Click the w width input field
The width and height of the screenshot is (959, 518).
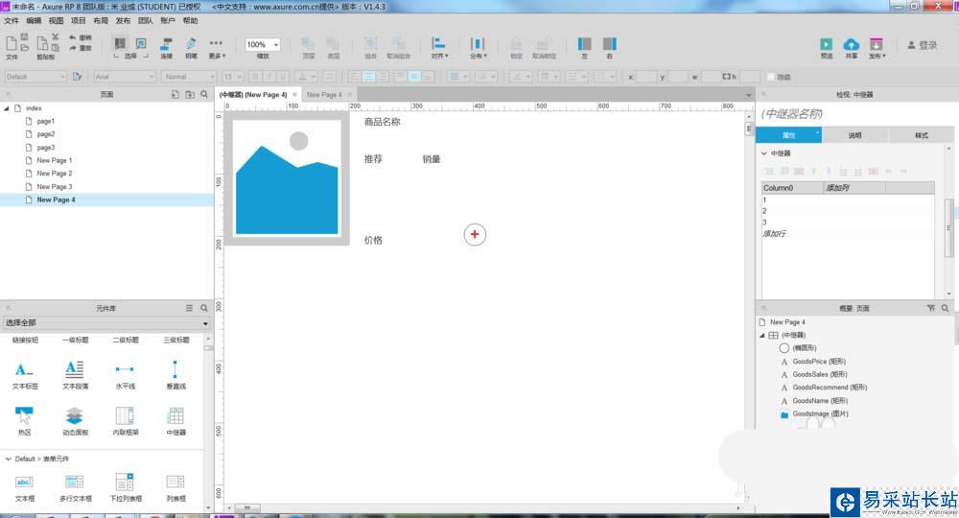click(711, 77)
